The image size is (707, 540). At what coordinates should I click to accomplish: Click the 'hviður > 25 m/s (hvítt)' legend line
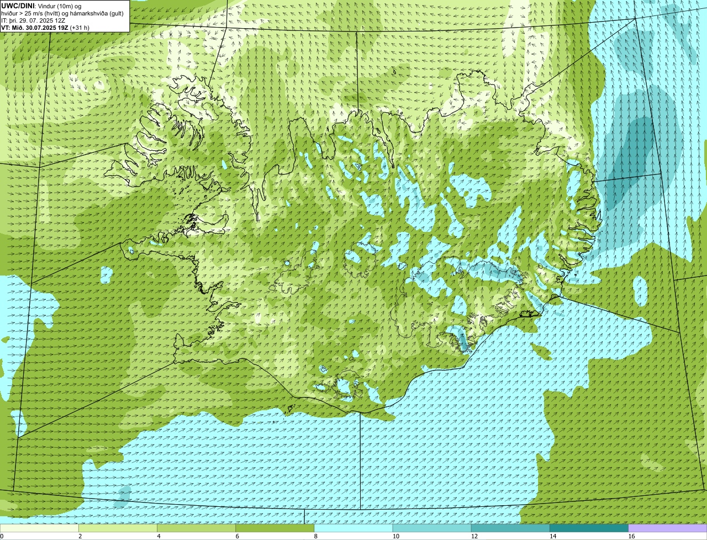click(64, 13)
